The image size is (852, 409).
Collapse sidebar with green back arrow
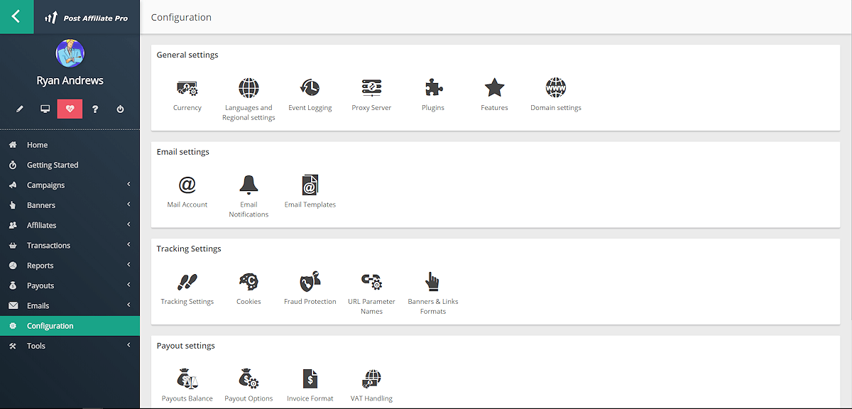coord(17,17)
